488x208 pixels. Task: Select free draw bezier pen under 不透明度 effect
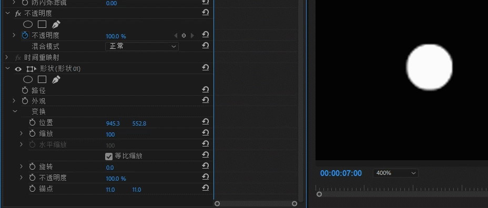[56, 25]
